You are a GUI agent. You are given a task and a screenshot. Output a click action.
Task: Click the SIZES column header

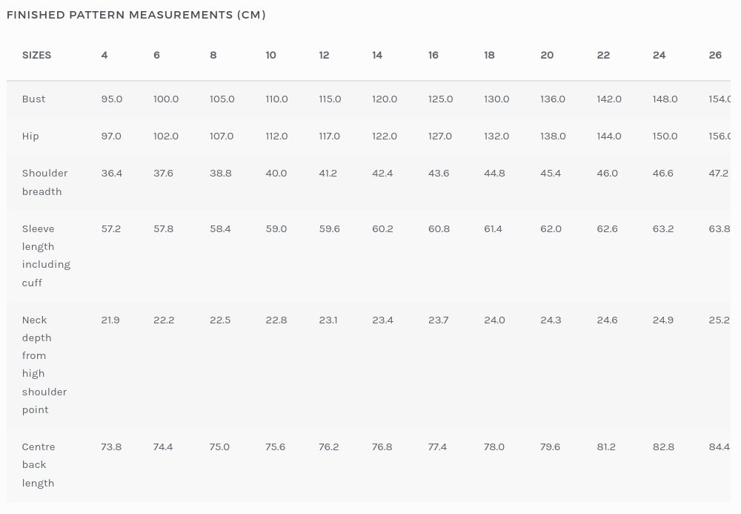(36, 55)
